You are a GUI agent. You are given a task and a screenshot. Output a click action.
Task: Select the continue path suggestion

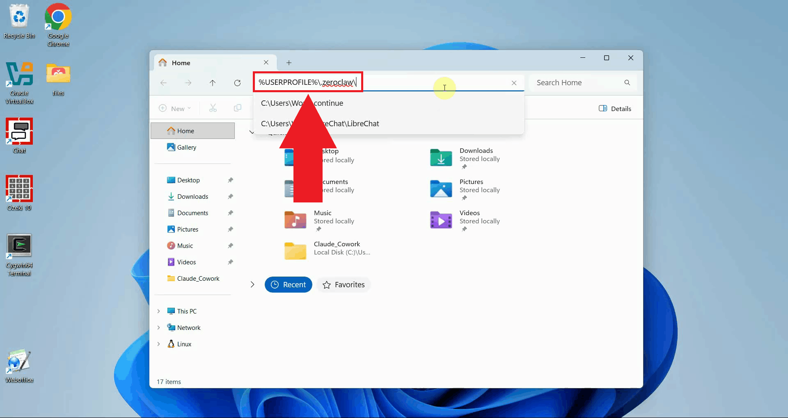(x=389, y=103)
